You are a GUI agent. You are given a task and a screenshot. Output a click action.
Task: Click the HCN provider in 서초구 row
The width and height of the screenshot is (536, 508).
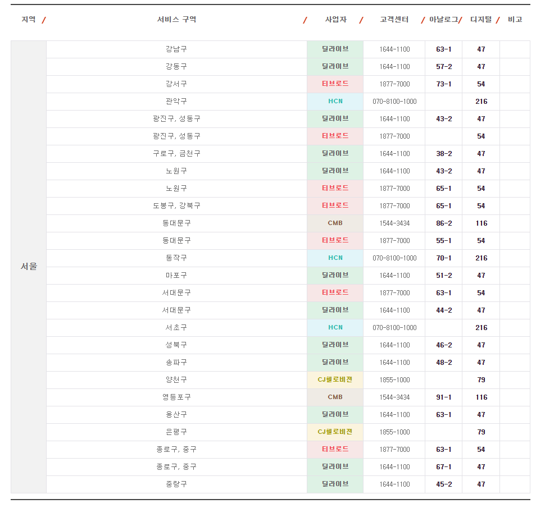point(335,328)
